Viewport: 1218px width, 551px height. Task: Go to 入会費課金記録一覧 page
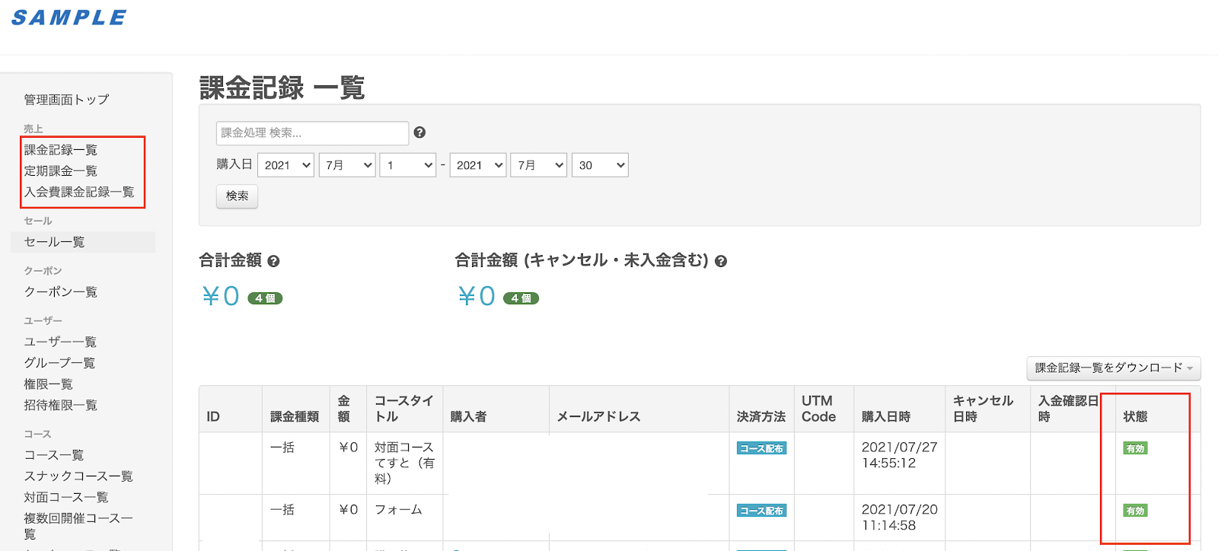click(79, 192)
